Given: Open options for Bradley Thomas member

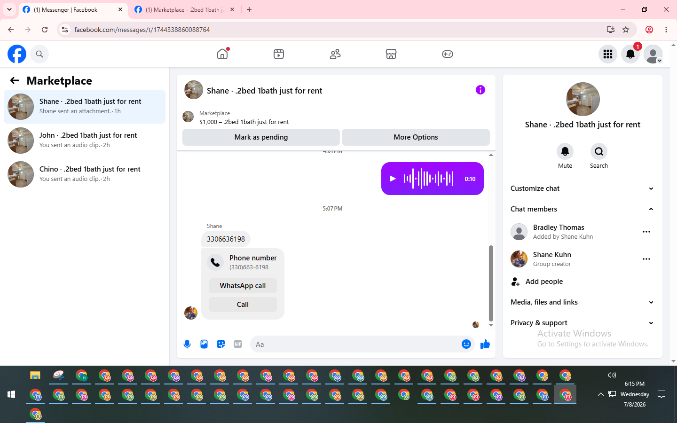Looking at the screenshot, I should point(646,232).
